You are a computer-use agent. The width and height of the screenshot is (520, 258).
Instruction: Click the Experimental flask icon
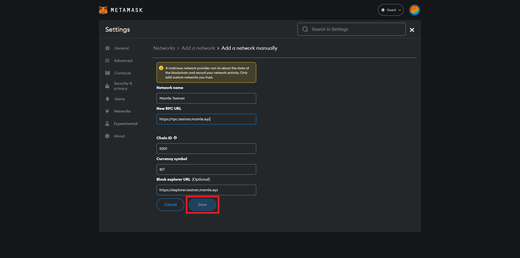click(x=107, y=124)
